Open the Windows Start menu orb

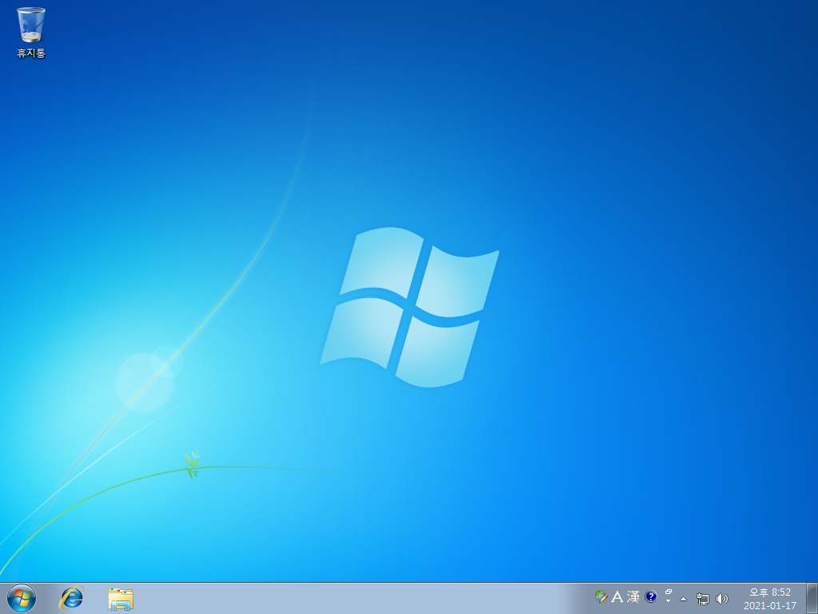[x=22, y=598]
